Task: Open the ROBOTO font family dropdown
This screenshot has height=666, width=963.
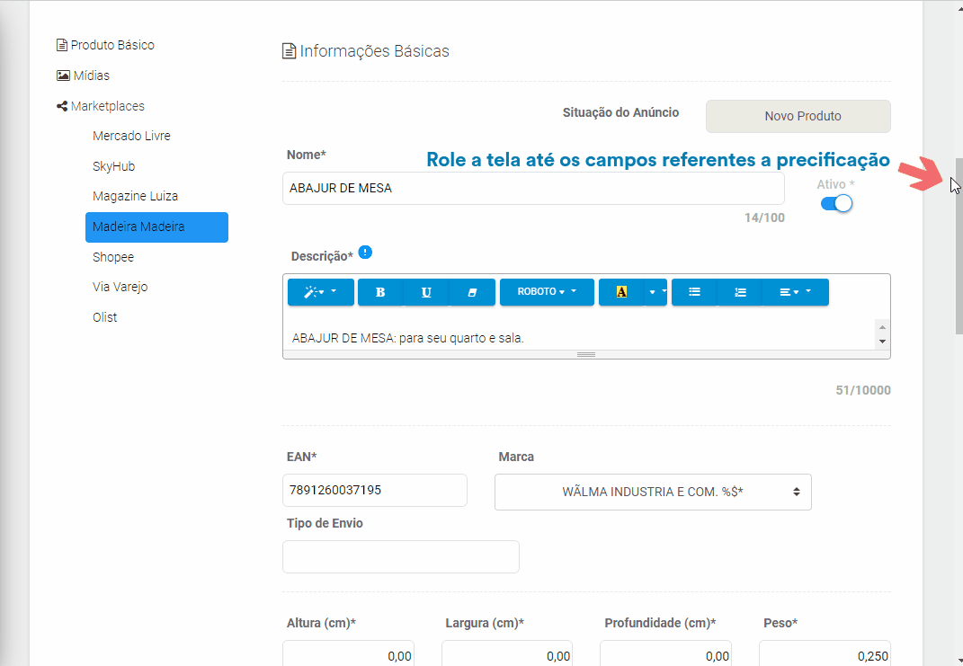Action: (x=547, y=292)
